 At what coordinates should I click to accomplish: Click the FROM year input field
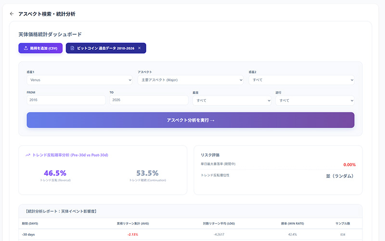(x=66, y=100)
